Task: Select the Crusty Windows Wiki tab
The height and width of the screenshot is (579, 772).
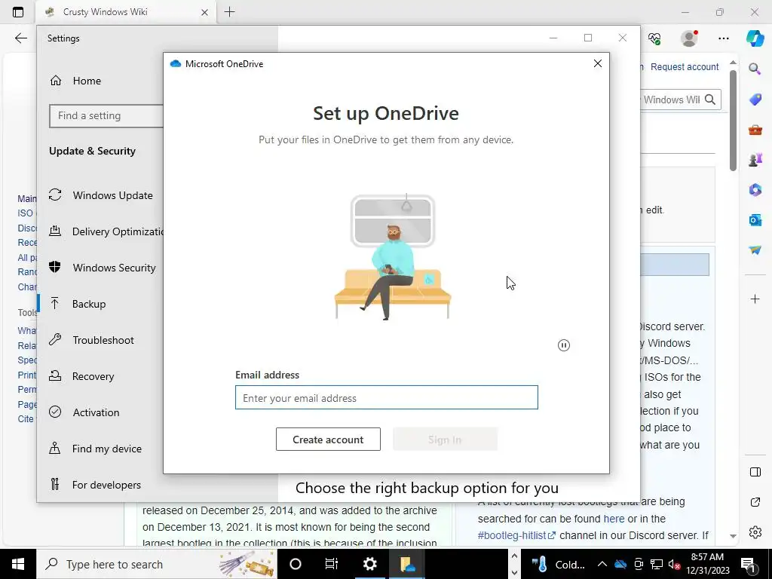Action: click(x=126, y=12)
